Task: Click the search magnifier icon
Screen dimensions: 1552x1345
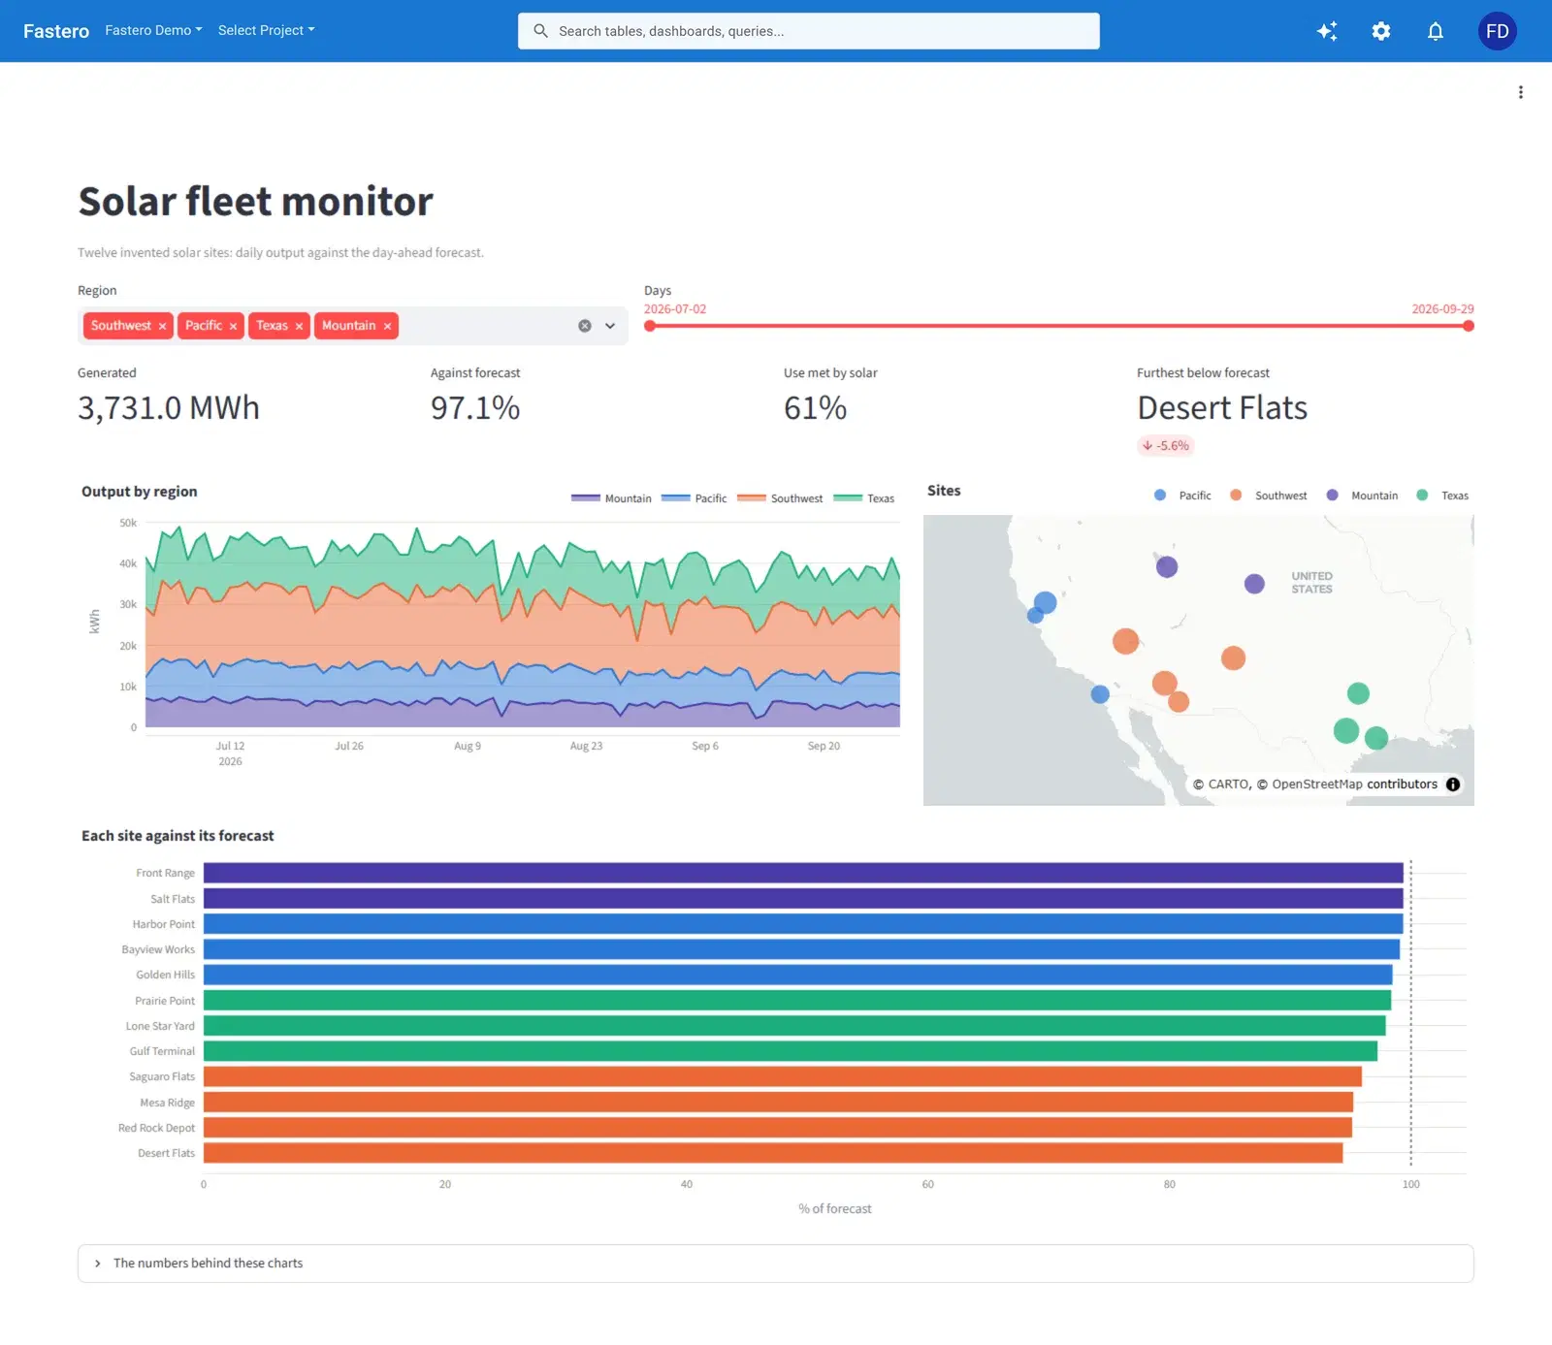Action: click(540, 31)
